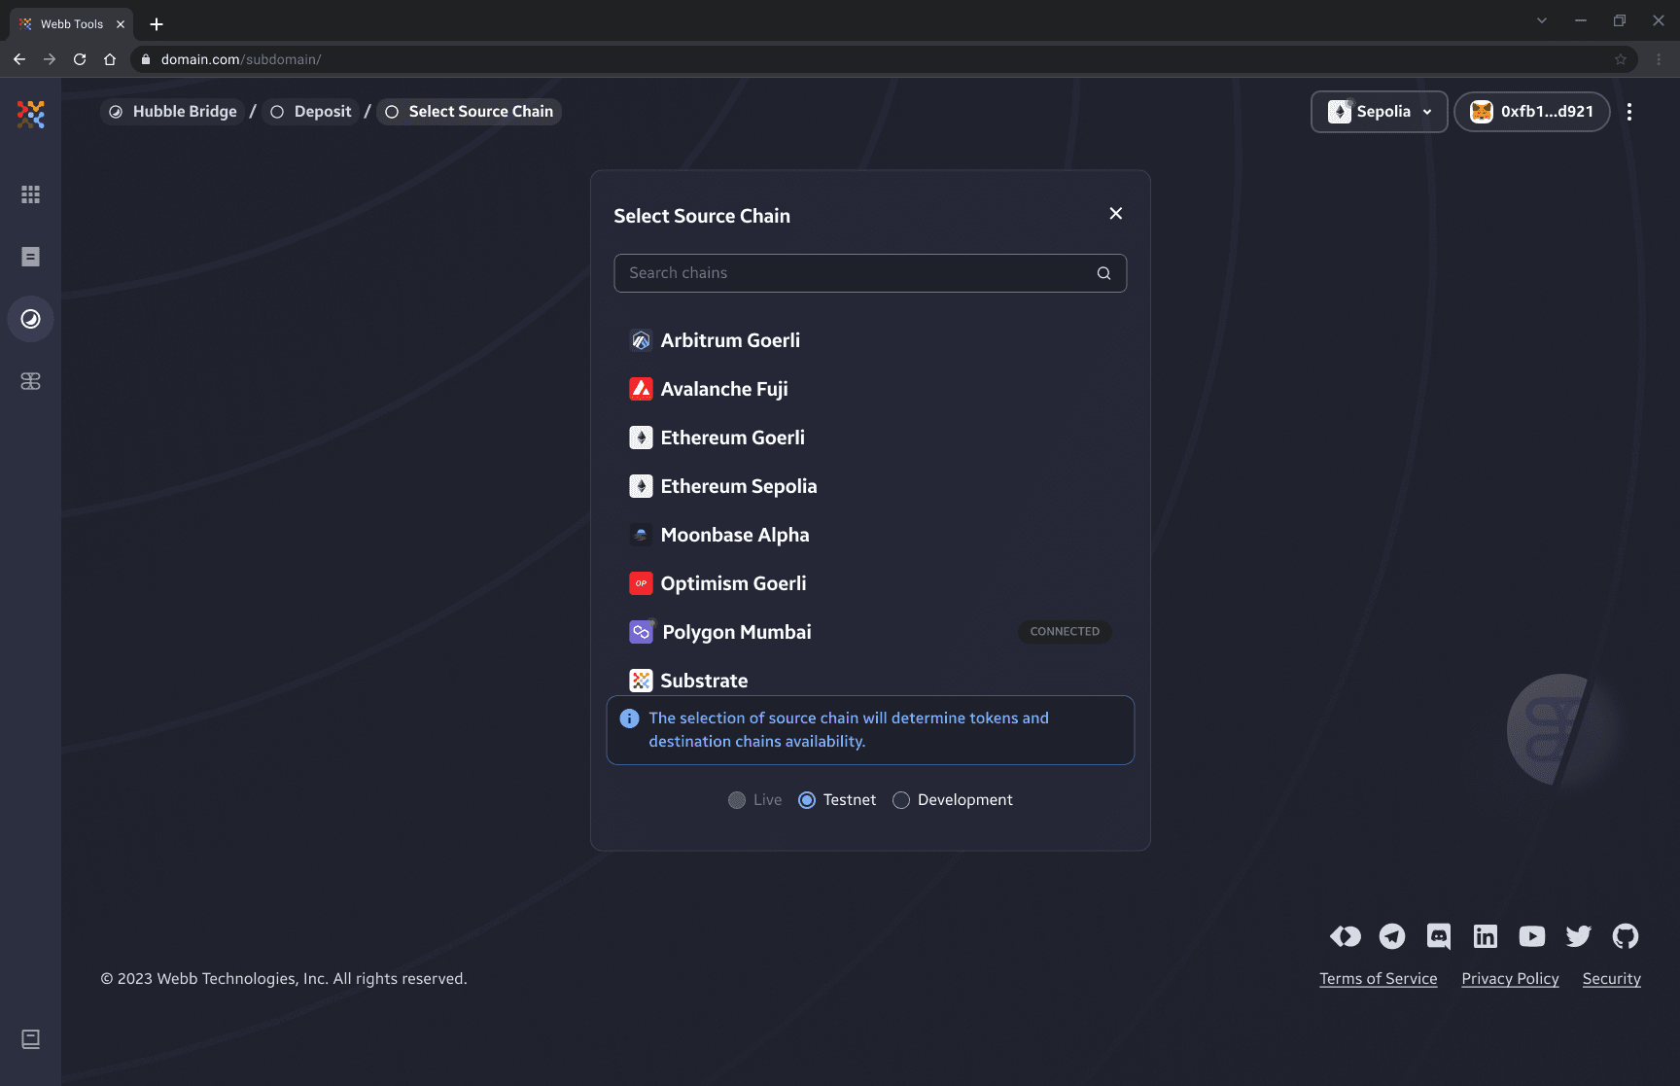Viewport: 1680px width, 1086px height.
Task: Focus the Search chains input field
Action: coord(870,273)
